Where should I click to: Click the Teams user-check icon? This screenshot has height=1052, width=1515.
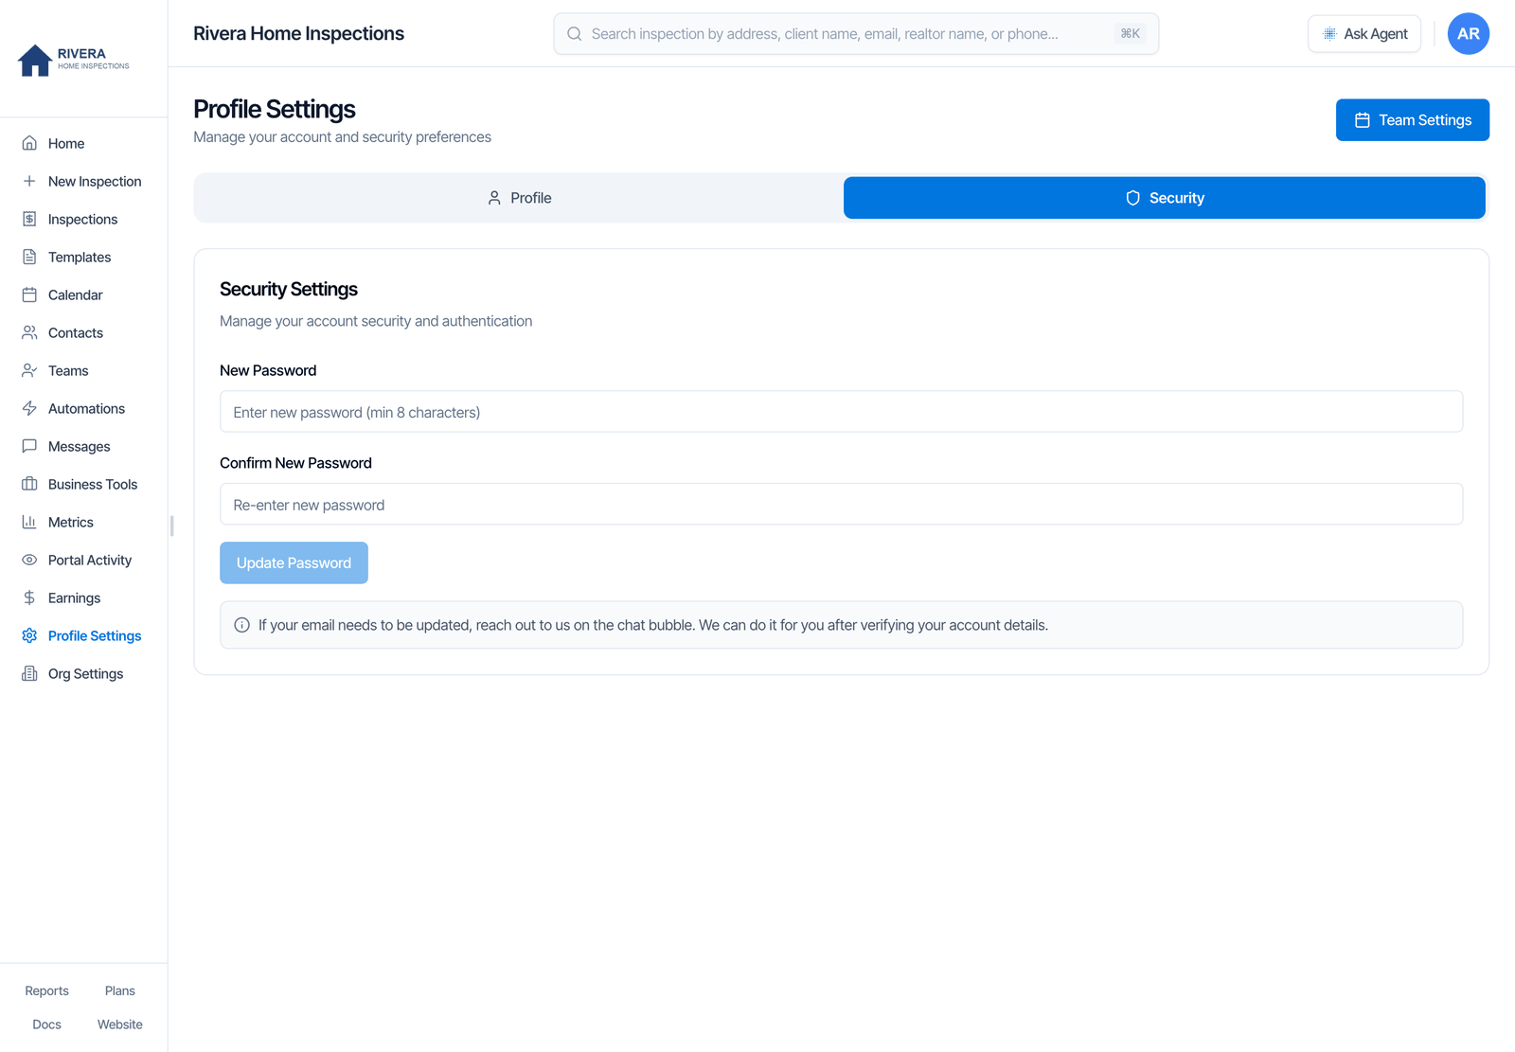click(29, 370)
